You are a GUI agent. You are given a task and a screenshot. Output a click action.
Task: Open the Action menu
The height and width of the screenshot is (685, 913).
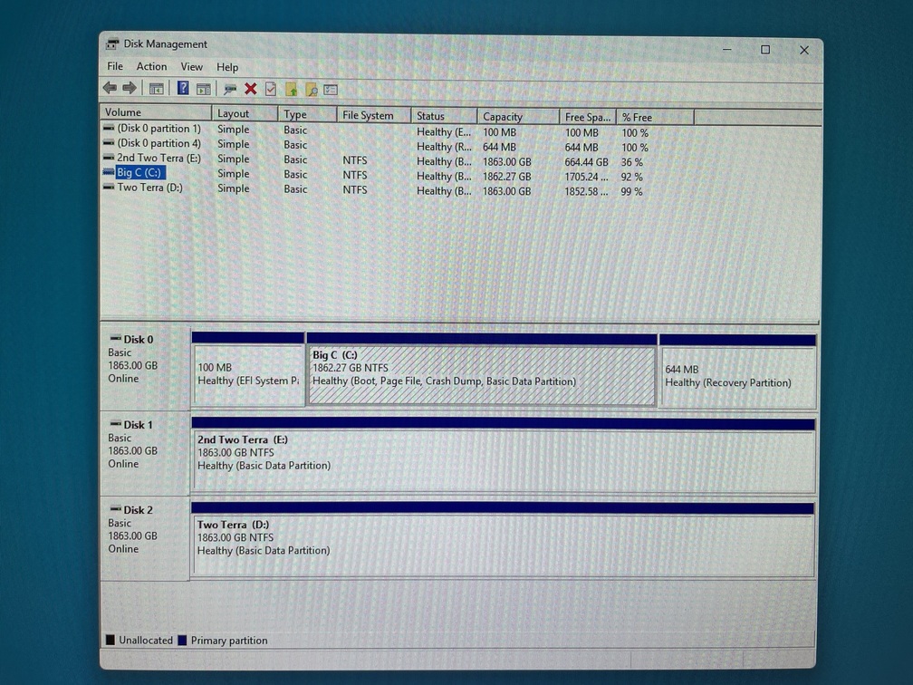151,66
